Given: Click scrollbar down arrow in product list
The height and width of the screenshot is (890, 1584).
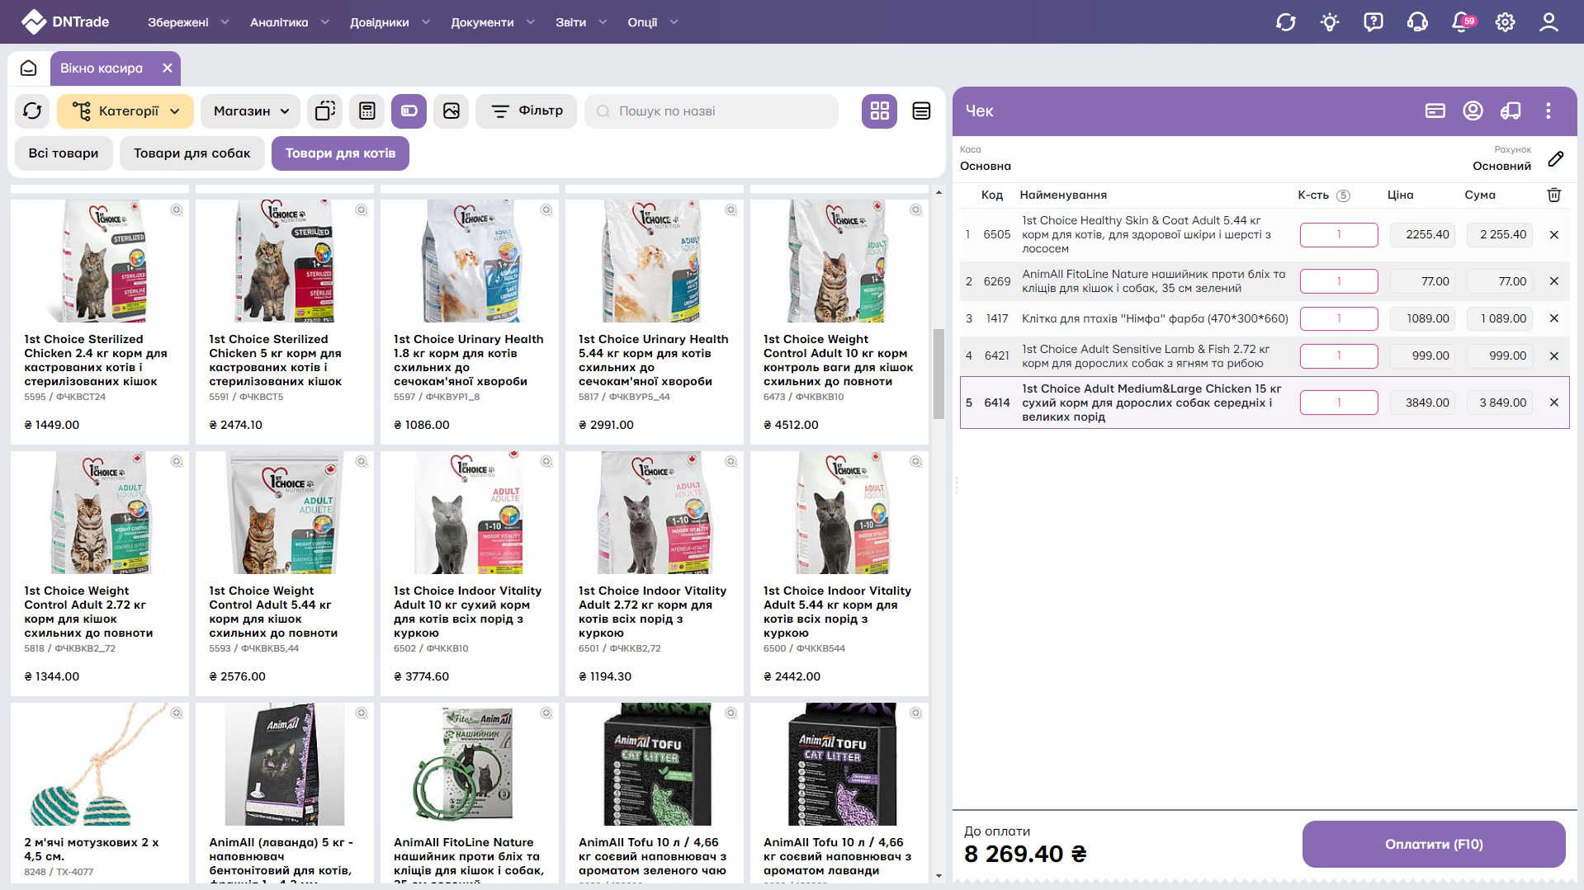Looking at the screenshot, I should 939,876.
